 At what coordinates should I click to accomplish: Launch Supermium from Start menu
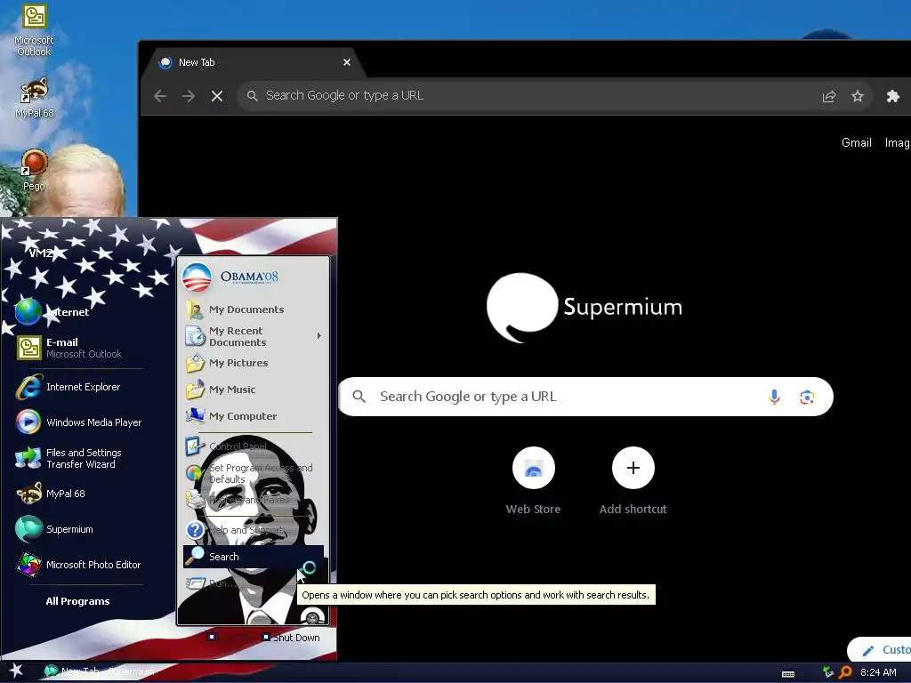point(54,529)
